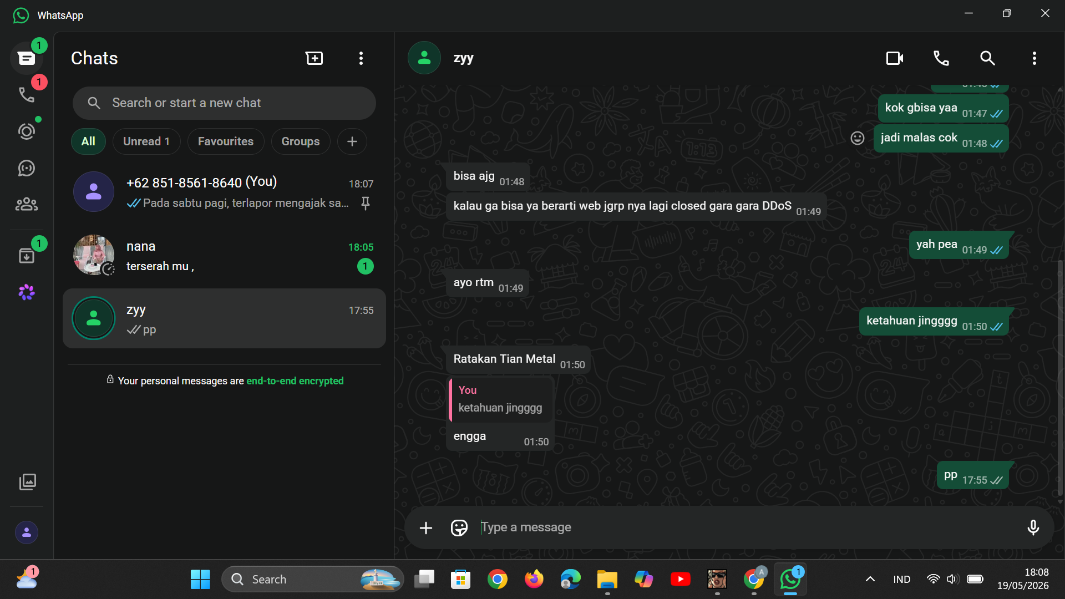Click the 'Ratakan Tian Metal' message

[519, 360]
